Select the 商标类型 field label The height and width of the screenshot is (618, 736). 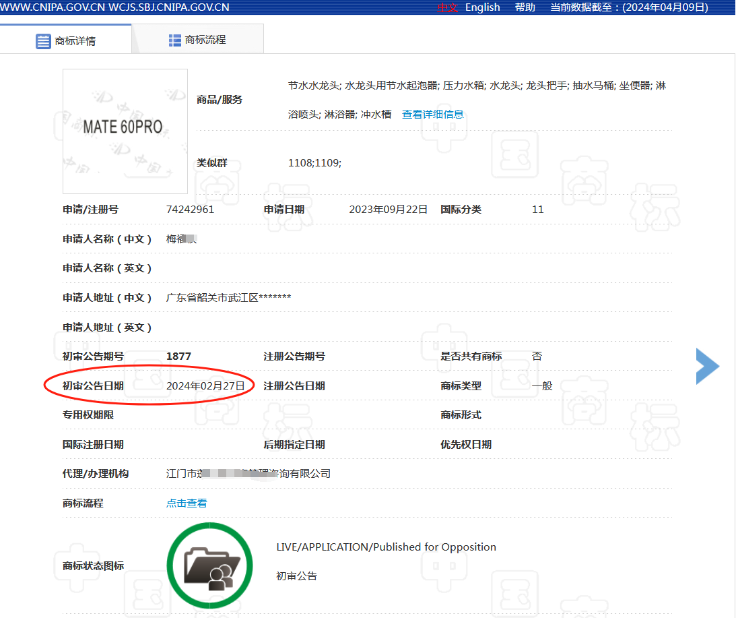tap(461, 386)
